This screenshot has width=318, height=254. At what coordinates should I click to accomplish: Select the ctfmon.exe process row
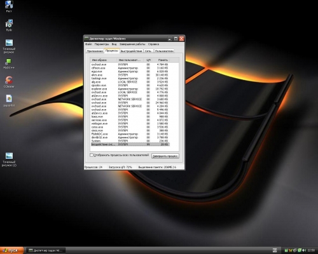click(130, 68)
